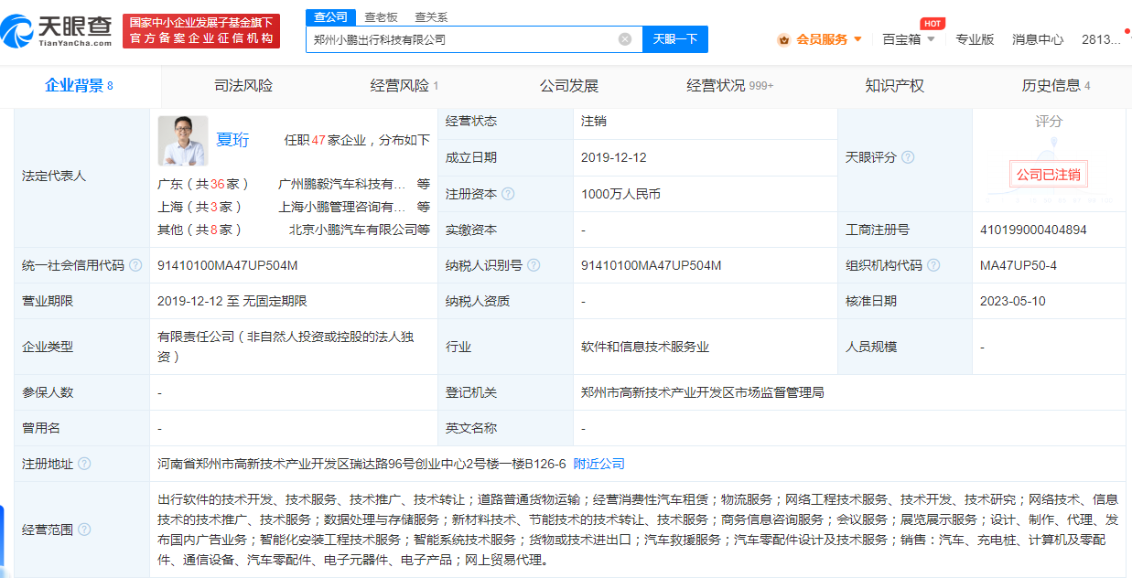
Task: Open the 北京小鹏汽车有限公司 link
Action: pyautogui.click(x=353, y=230)
